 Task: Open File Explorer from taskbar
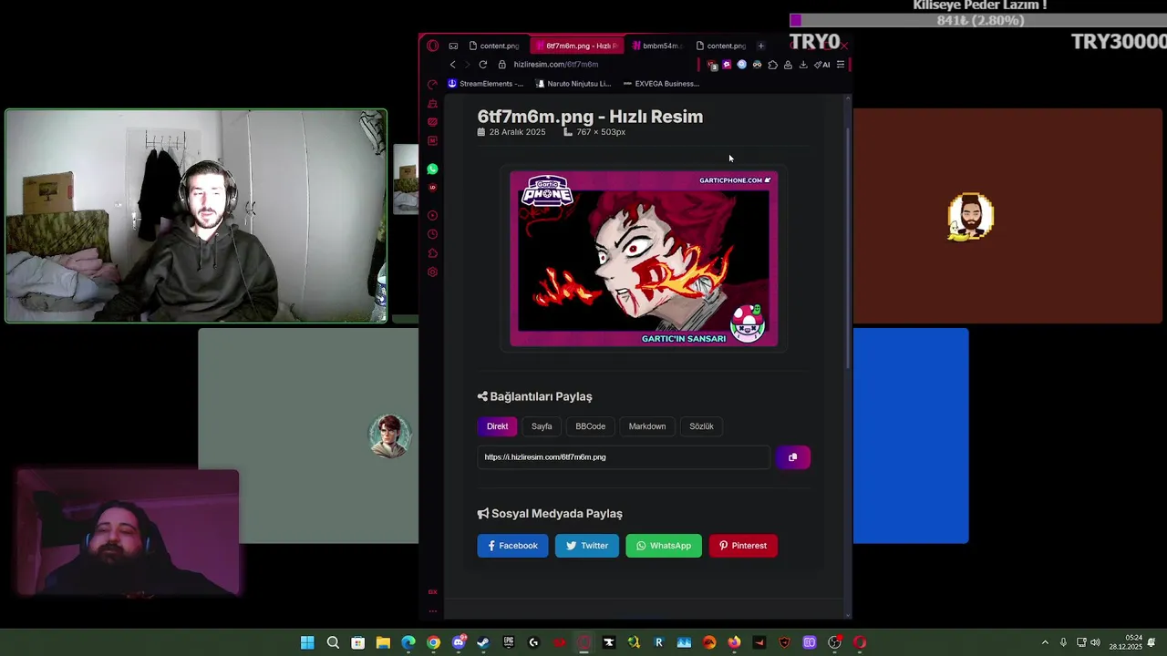coord(383,642)
